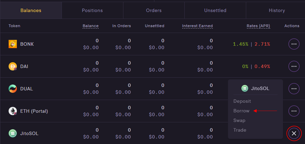Open DAI actions three-dot menu

coord(294,66)
